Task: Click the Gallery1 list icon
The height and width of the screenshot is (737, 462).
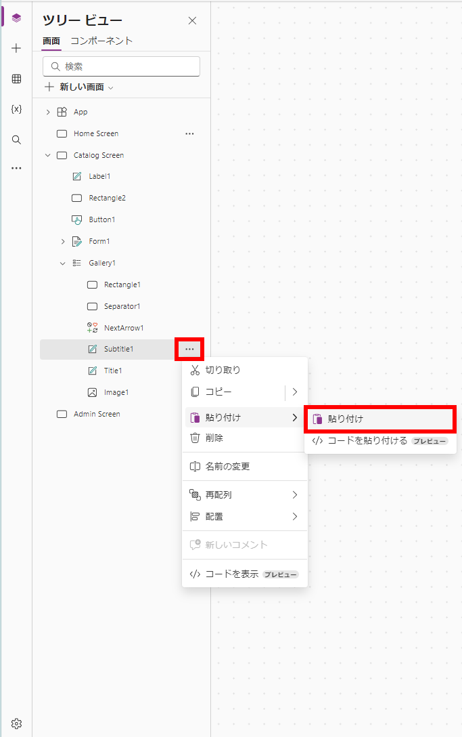Action: 77,263
